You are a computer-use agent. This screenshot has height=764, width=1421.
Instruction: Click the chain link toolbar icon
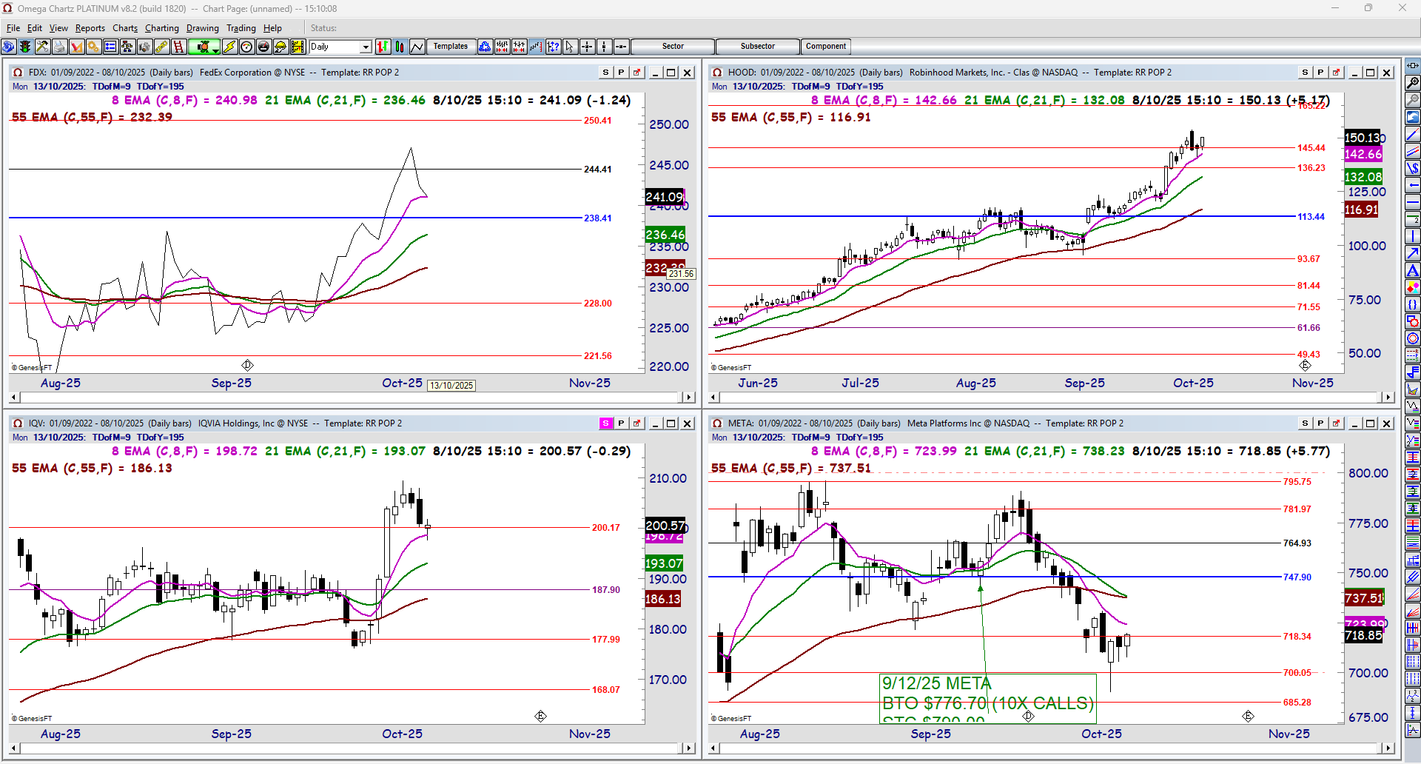(x=161, y=47)
